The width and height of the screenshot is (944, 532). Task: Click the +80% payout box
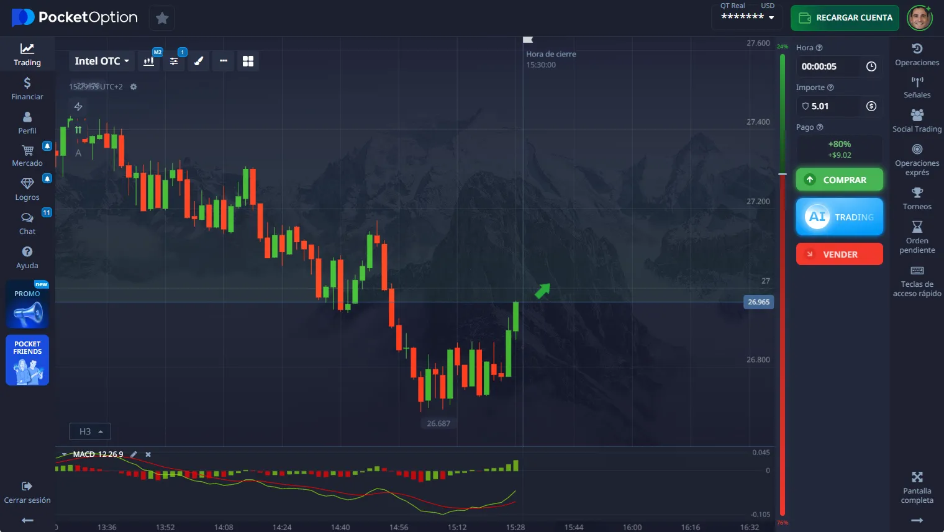[x=840, y=149]
